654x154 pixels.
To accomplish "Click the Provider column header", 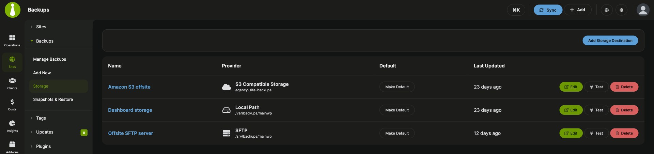I will pos(231,66).
